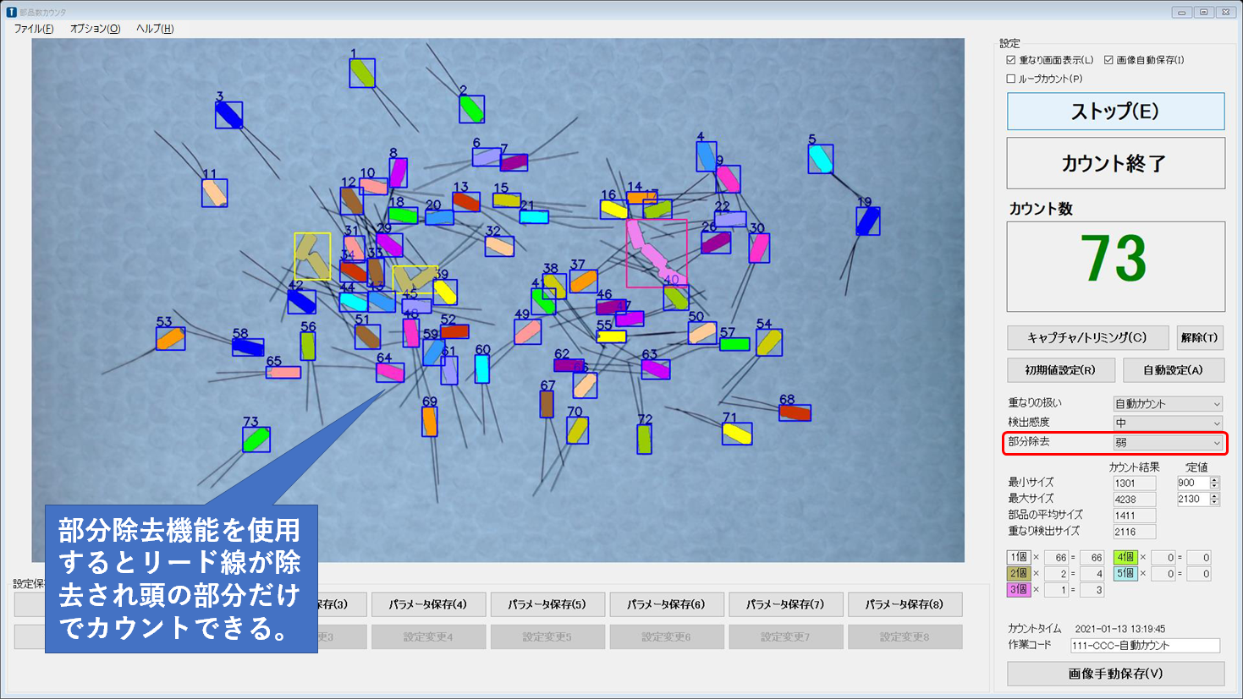Click the green 4個 color swatch
1243x699 pixels.
[x=1125, y=558]
